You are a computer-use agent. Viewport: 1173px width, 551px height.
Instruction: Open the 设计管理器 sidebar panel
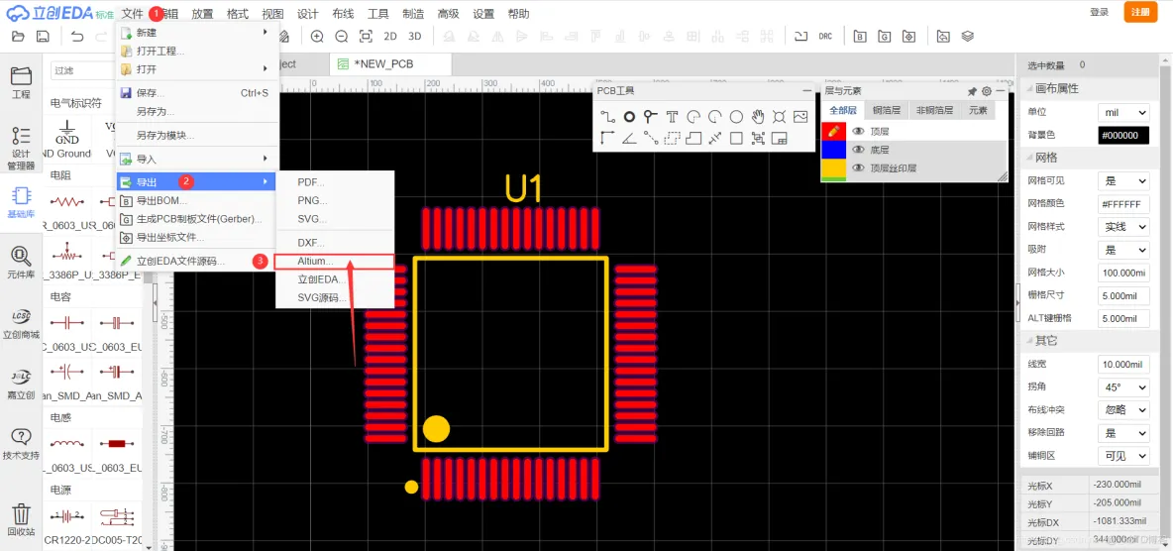[21, 148]
